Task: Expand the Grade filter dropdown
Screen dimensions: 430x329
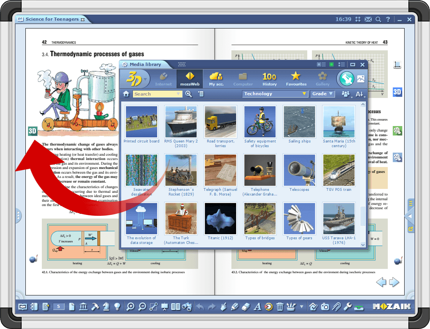Action: pos(322,94)
